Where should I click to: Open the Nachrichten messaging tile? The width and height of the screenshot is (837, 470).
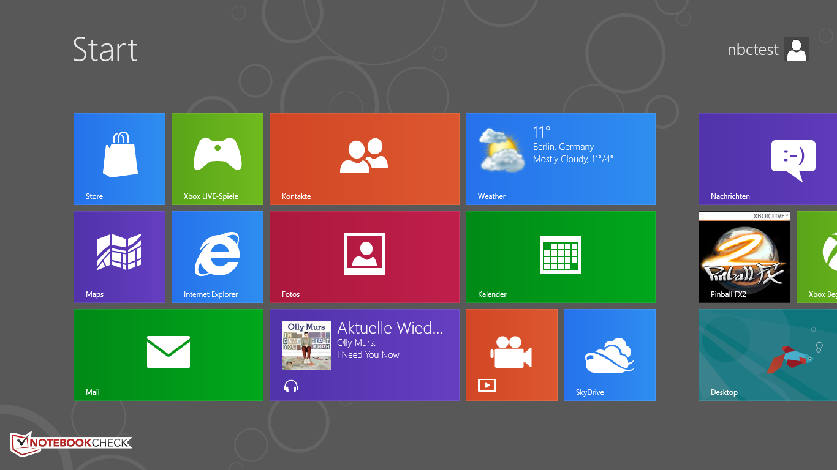[767, 159]
